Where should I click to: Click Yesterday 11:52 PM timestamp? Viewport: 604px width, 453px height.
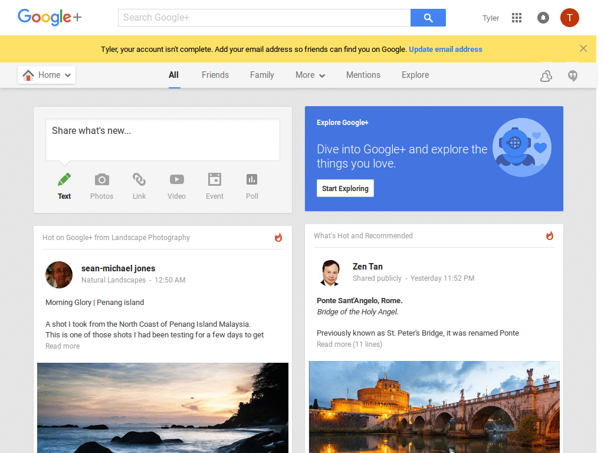point(442,278)
